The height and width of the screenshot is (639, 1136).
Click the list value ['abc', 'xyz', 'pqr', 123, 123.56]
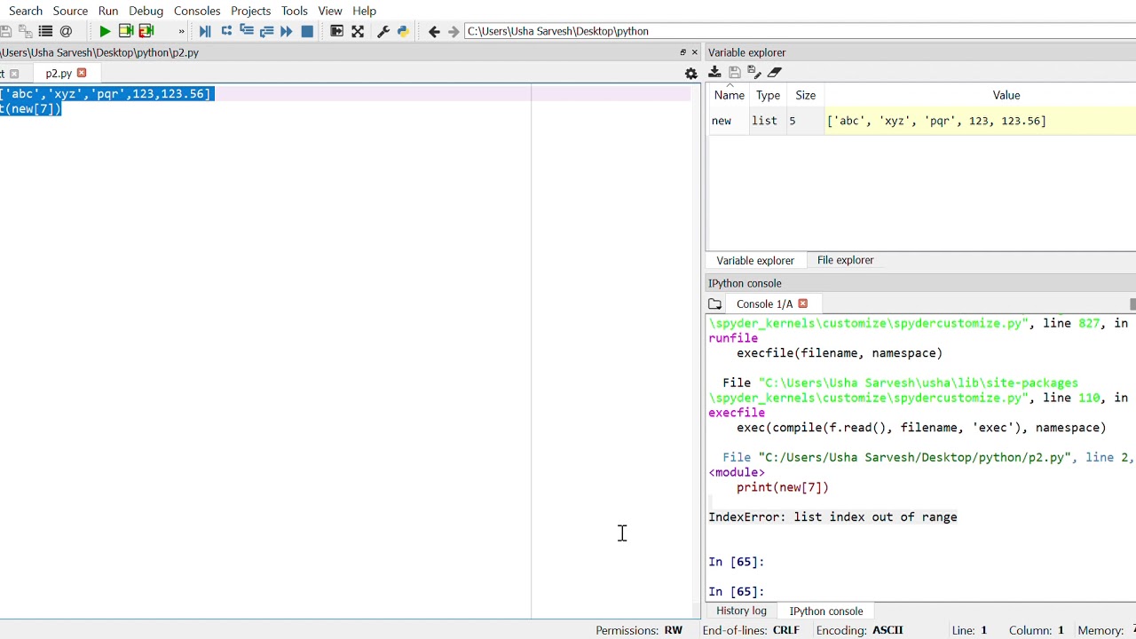point(936,121)
